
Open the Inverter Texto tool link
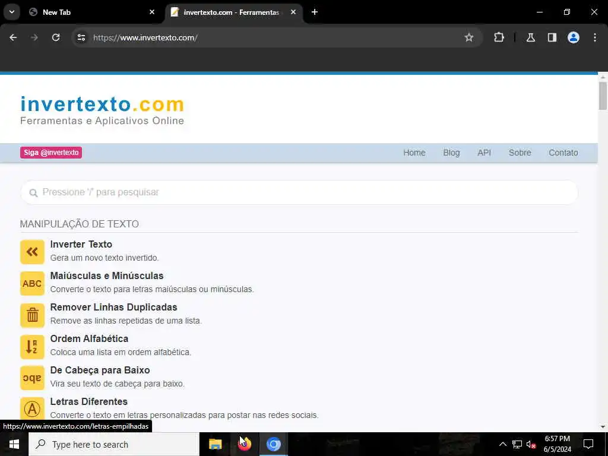click(x=81, y=244)
